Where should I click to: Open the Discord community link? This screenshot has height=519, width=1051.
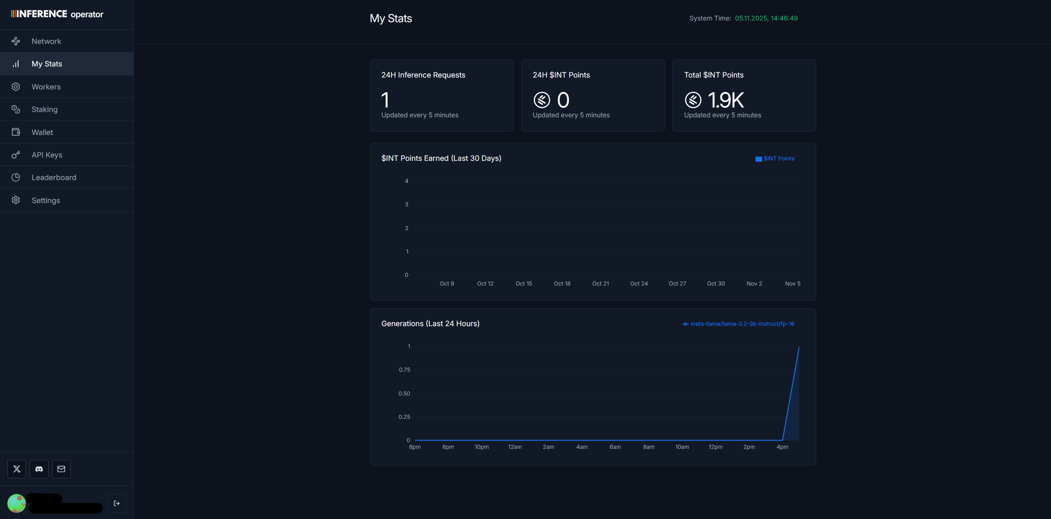(39, 469)
